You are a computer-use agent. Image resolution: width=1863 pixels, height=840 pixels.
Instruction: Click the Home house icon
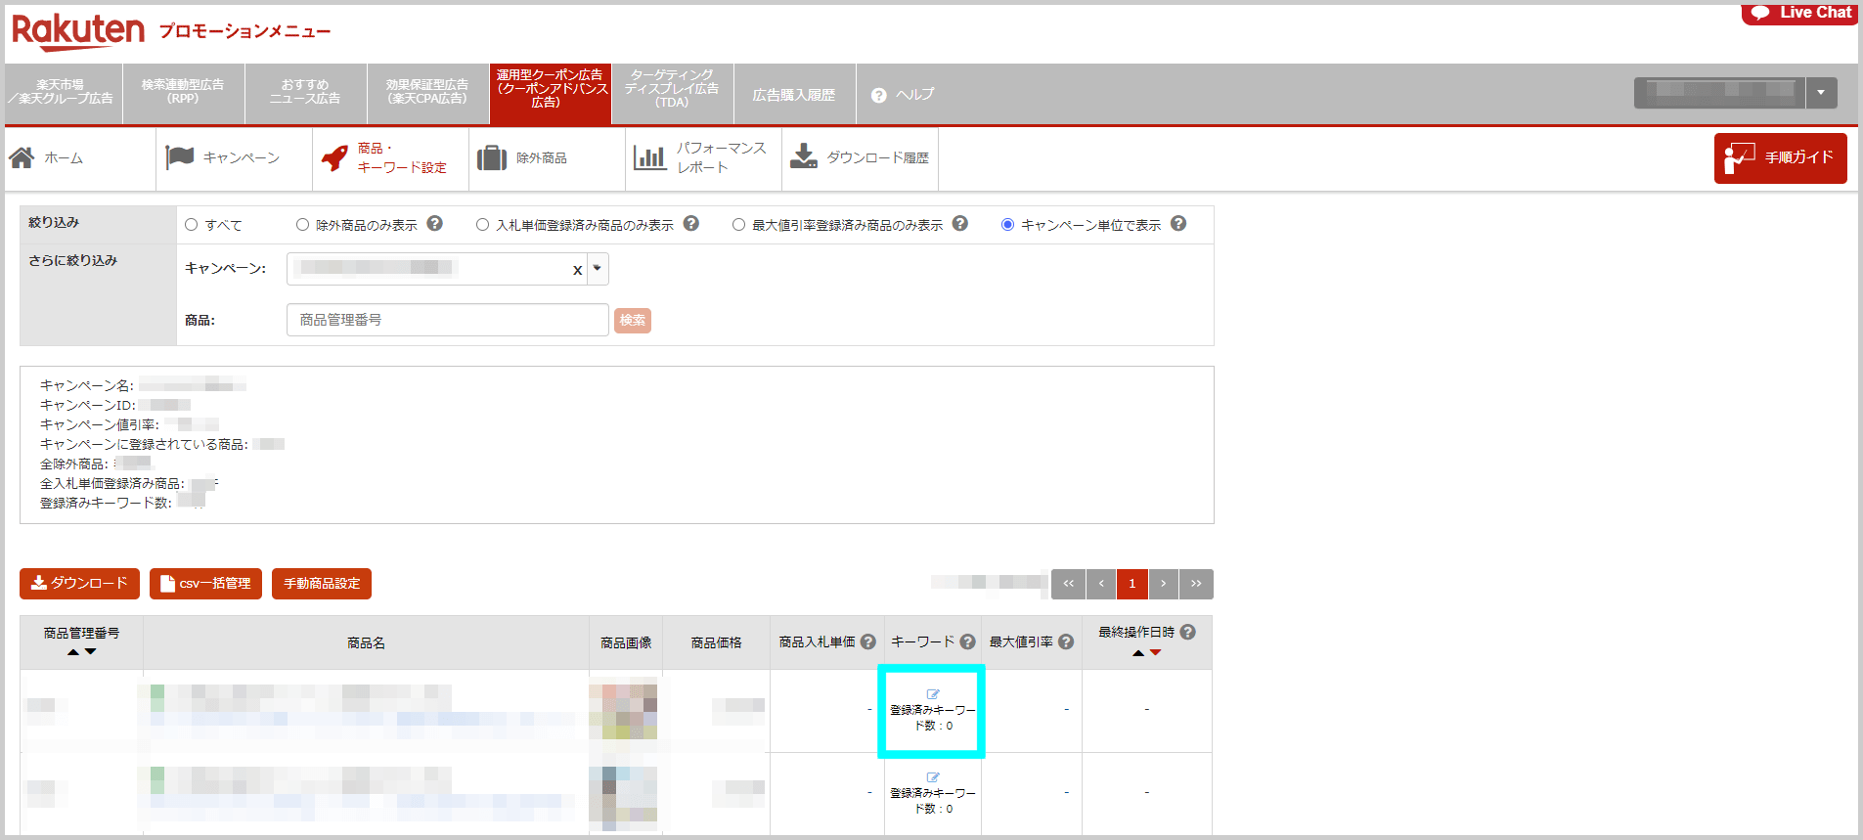pyautogui.click(x=22, y=157)
